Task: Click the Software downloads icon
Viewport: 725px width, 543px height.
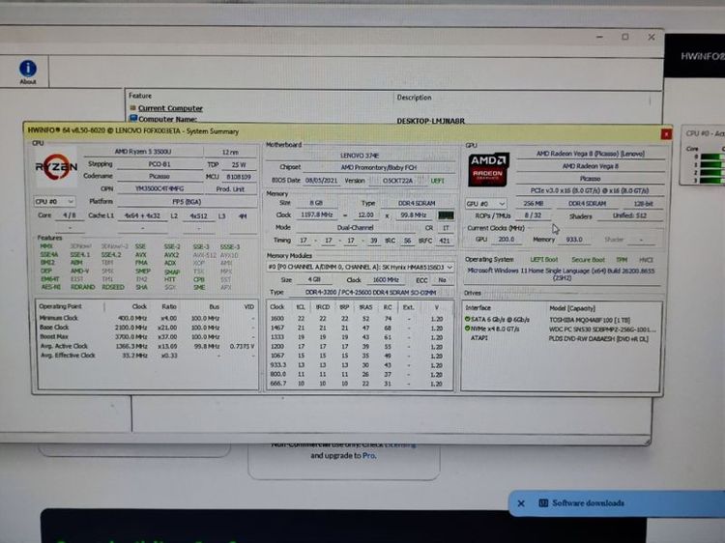Action: 543,502
